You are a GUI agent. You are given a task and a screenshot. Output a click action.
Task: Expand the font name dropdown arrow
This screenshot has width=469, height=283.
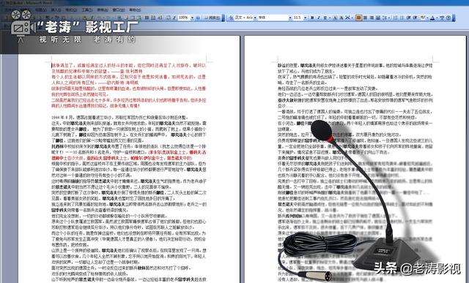(290, 18)
